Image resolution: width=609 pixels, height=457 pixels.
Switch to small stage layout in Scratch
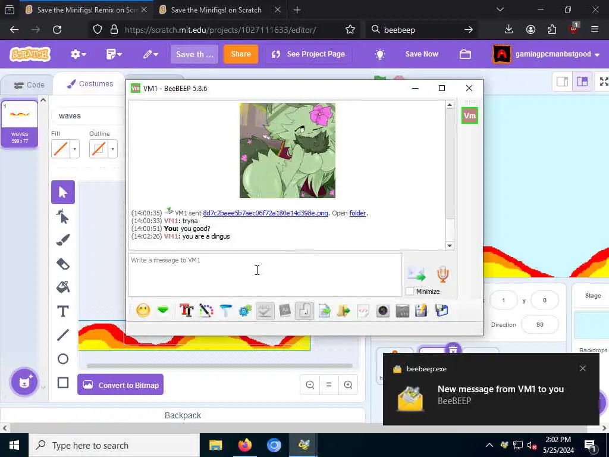click(563, 81)
